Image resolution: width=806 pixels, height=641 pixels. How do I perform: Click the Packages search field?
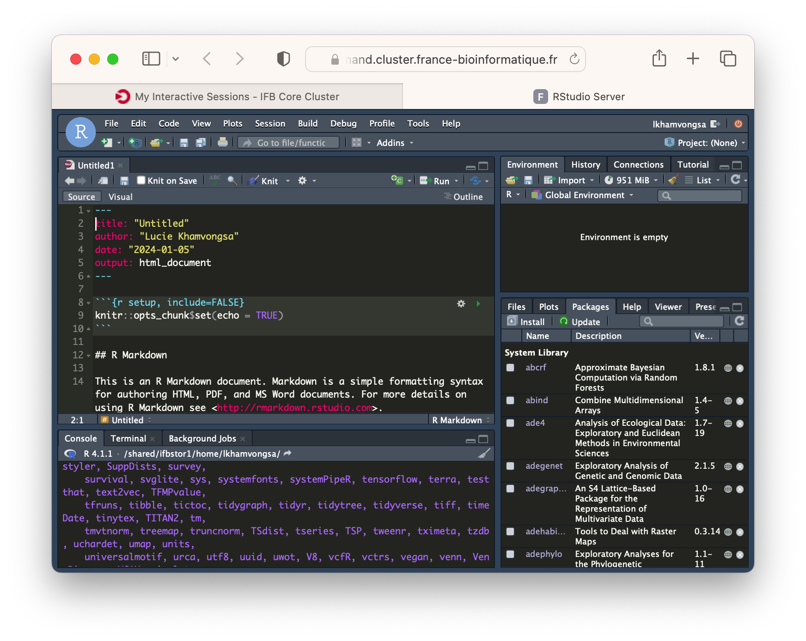click(x=682, y=321)
